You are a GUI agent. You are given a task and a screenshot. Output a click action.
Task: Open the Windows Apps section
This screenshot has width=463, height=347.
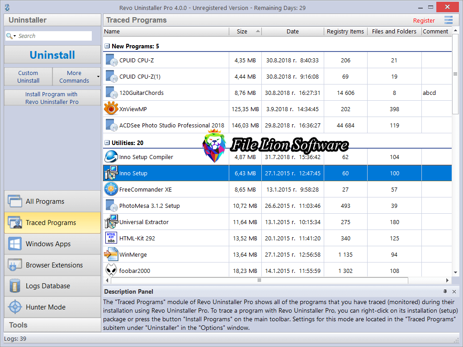point(52,244)
